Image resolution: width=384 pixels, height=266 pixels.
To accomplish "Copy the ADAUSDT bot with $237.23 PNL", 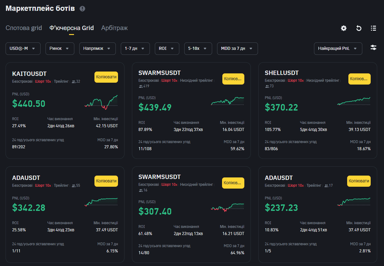I will 359,181.
